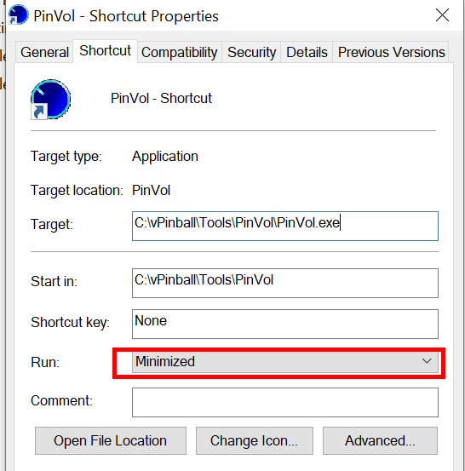This screenshot has height=471, width=465.
Task: Open the Compatibility tab
Action: (180, 52)
